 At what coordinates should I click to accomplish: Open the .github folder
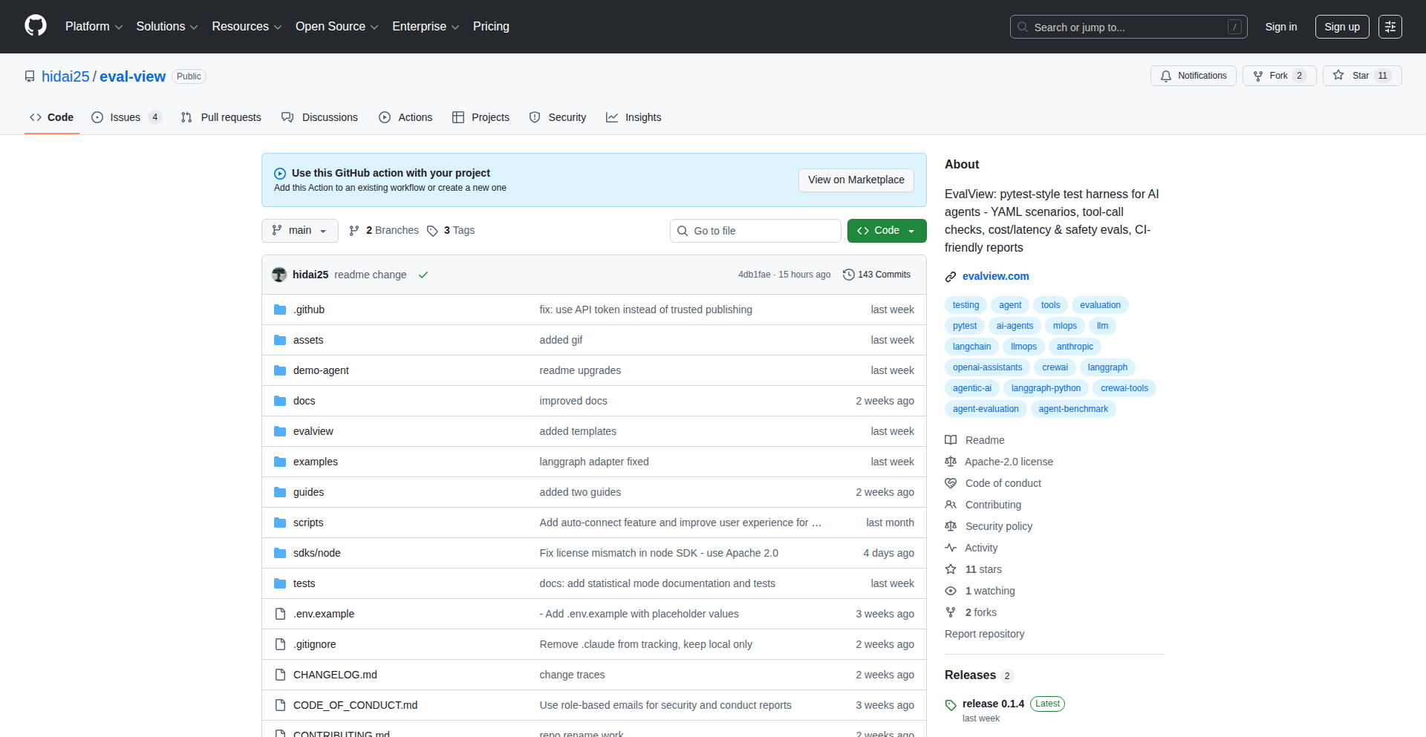tap(309, 309)
